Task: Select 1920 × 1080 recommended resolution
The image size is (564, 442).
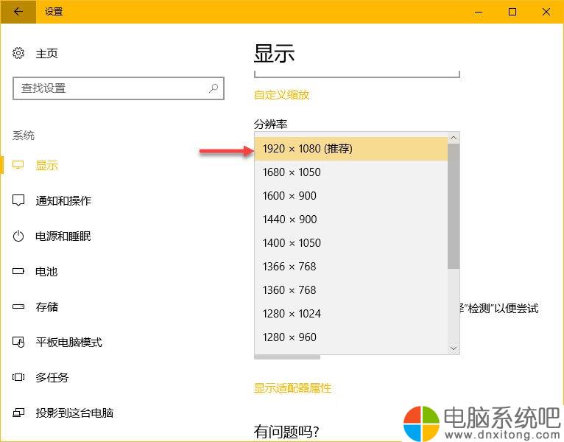Action: [350, 149]
